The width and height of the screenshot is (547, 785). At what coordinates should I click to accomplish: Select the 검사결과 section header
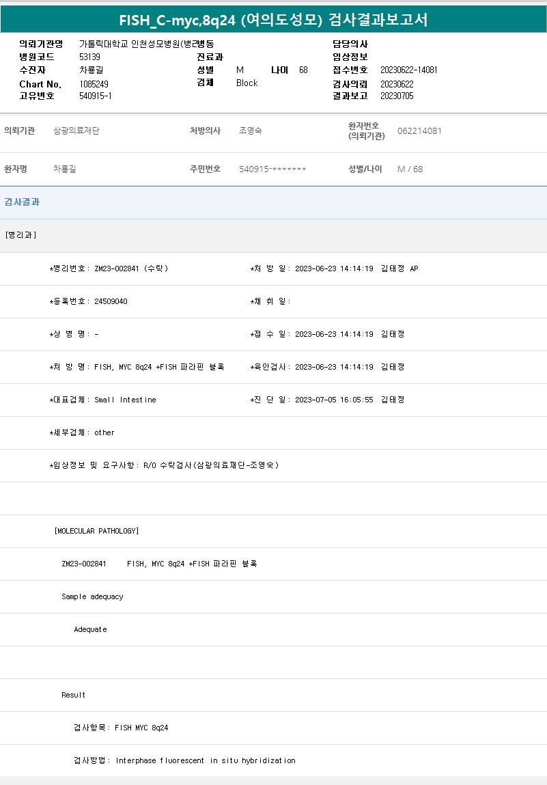[22, 202]
